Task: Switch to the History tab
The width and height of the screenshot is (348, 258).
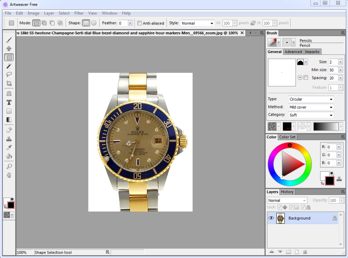Action: [x=287, y=192]
